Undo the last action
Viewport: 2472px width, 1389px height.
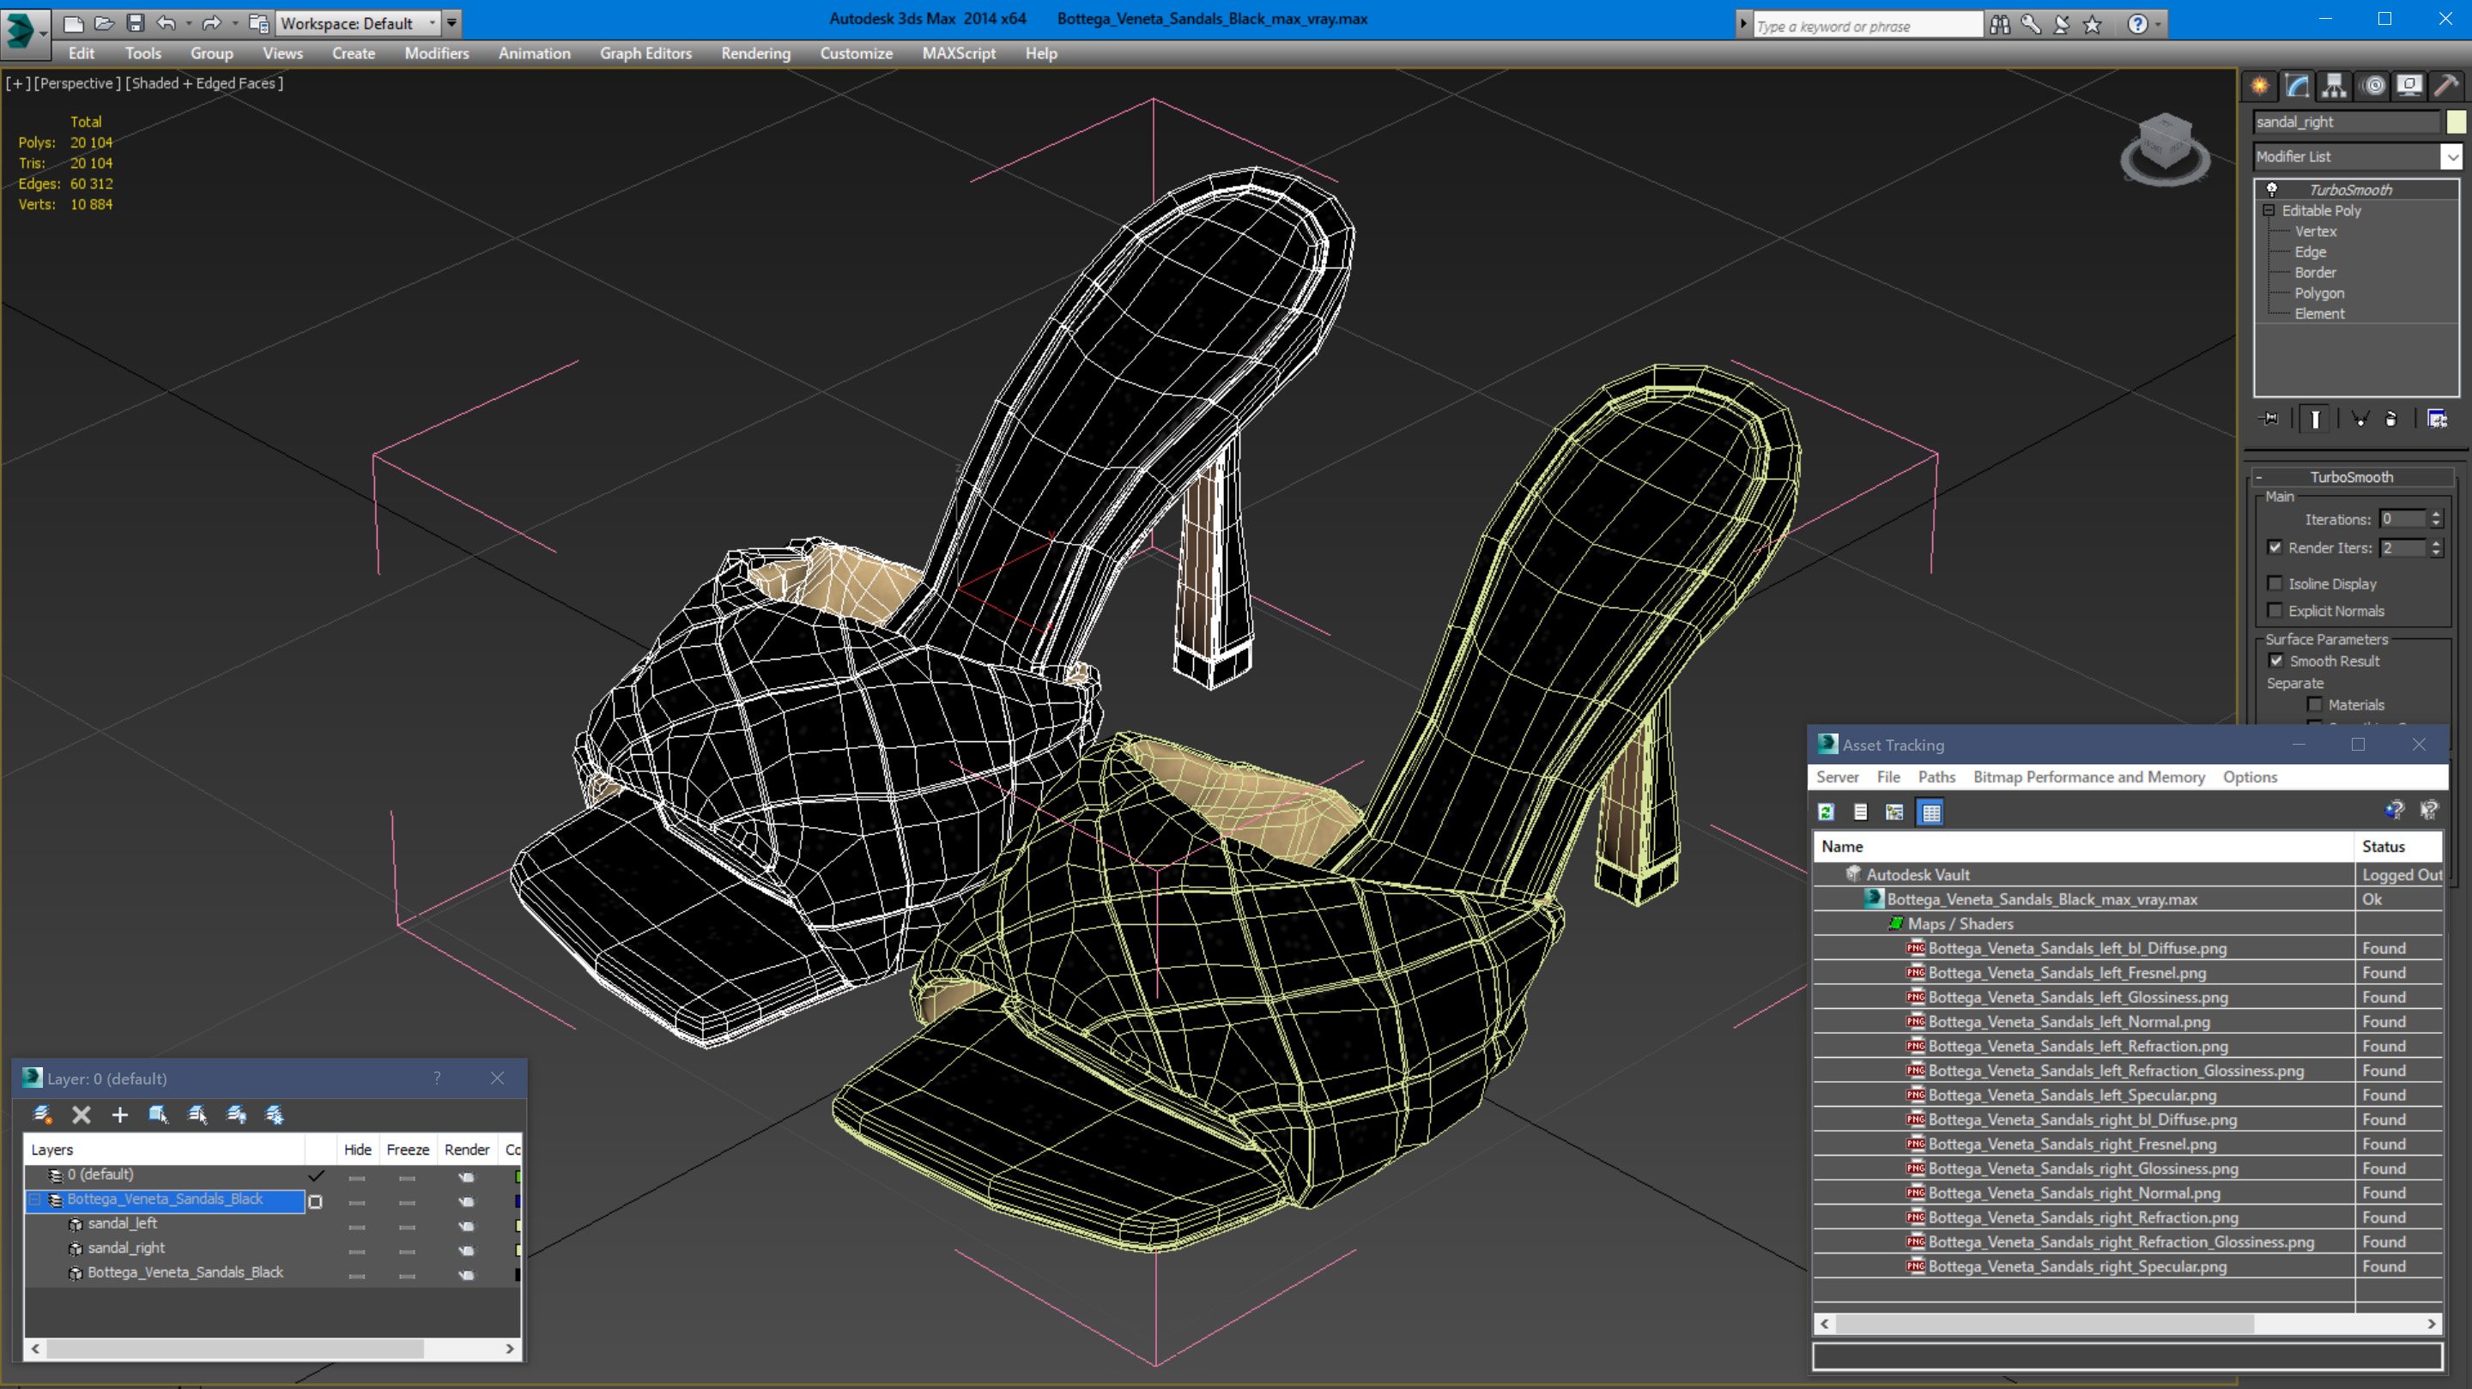click(166, 23)
